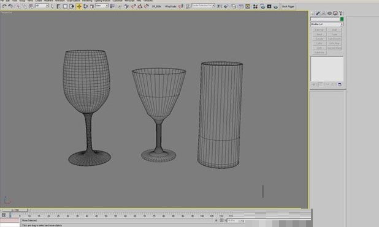Click the Undo arrow in the main toolbar

pos(4,6)
